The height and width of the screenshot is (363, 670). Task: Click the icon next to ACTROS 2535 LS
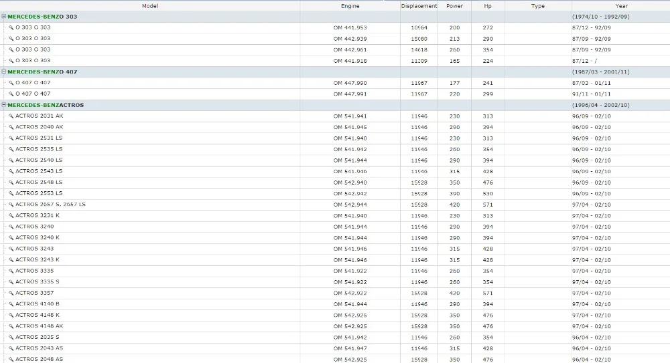point(11,149)
